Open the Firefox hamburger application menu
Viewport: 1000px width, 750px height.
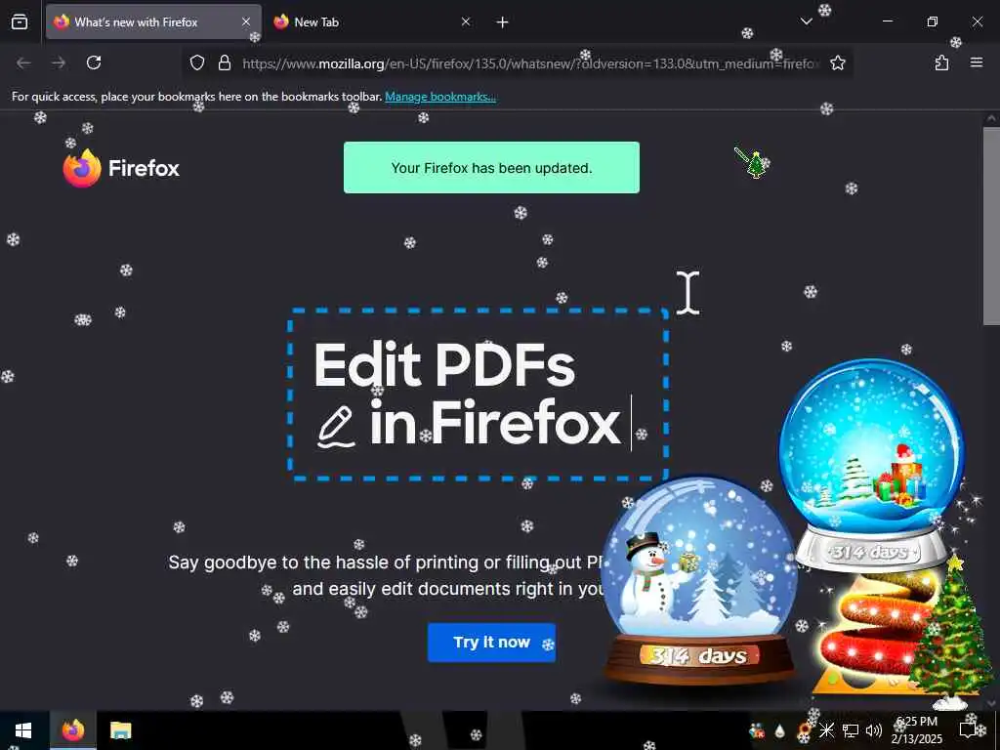tap(977, 62)
